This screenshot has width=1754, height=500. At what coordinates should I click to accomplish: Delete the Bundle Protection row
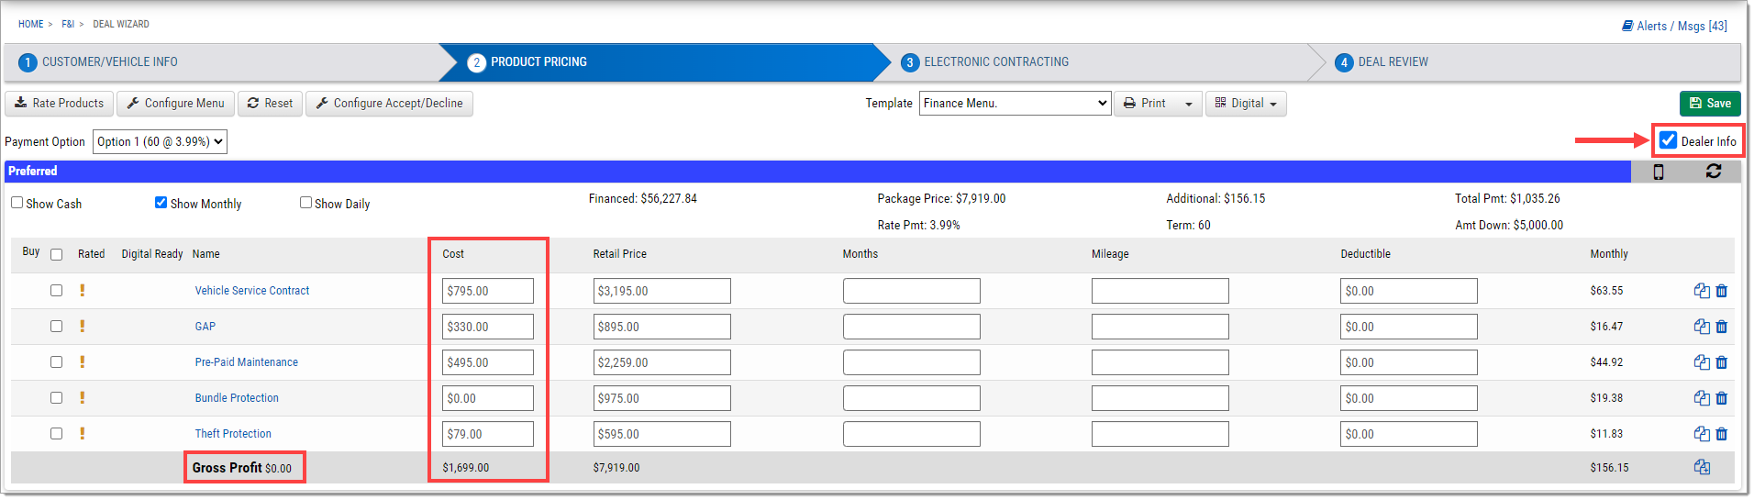point(1722,398)
